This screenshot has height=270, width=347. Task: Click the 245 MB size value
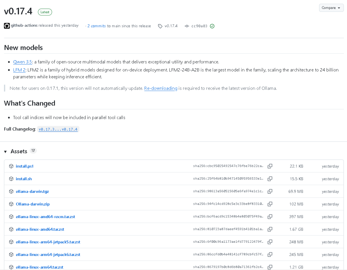click(296, 255)
